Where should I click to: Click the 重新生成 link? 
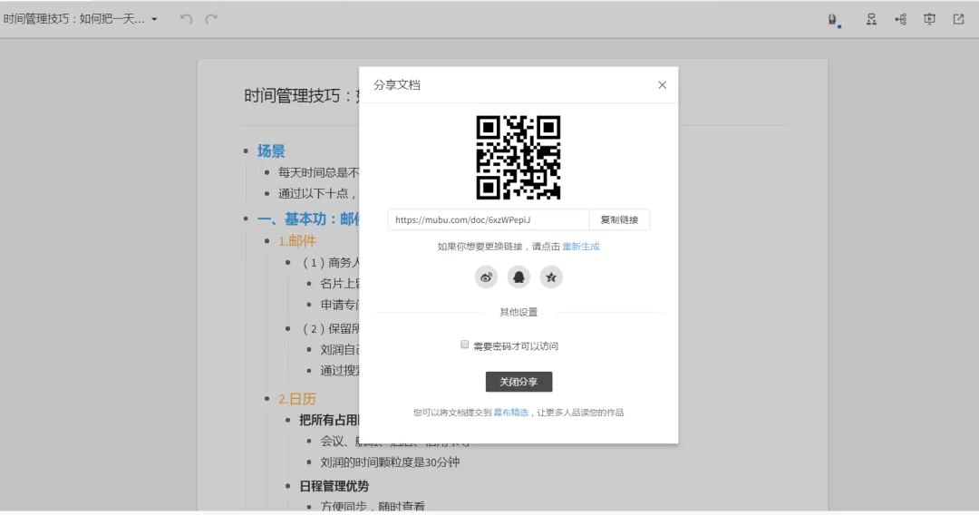[x=581, y=247]
